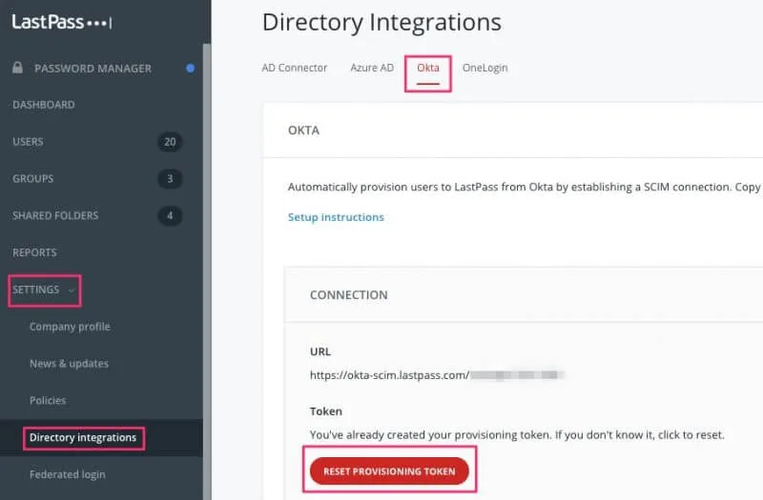763x500 pixels.
Task: Open the Groups page
Action: click(x=33, y=179)
